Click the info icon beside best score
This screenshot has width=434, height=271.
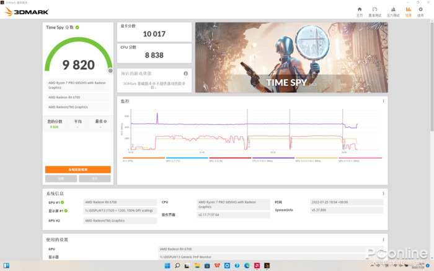[x=105, y=121]
